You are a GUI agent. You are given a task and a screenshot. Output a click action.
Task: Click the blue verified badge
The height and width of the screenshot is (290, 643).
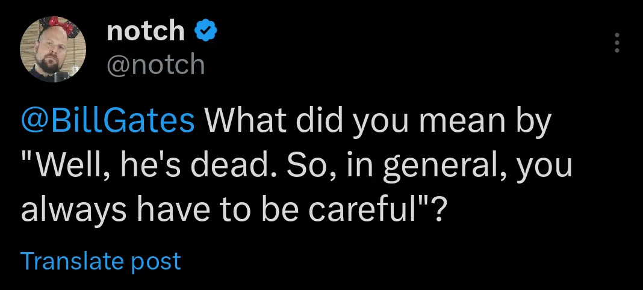coord(205,31)
